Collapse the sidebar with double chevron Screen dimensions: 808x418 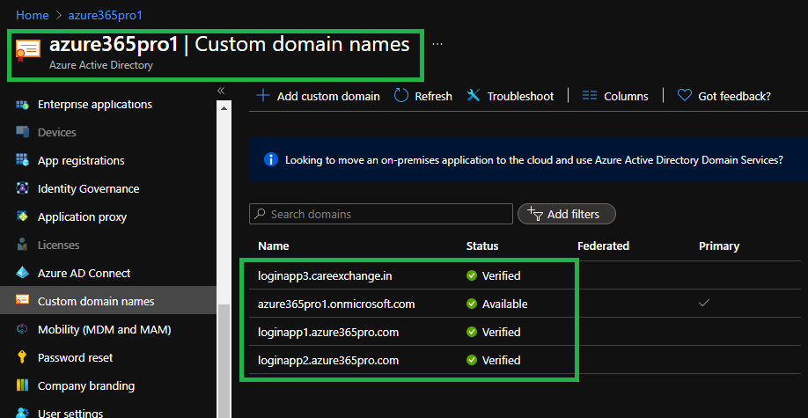coord(221,91)
